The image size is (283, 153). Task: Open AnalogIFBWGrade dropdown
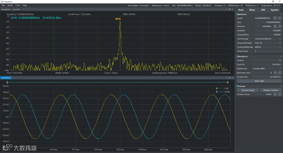point(268,47)
